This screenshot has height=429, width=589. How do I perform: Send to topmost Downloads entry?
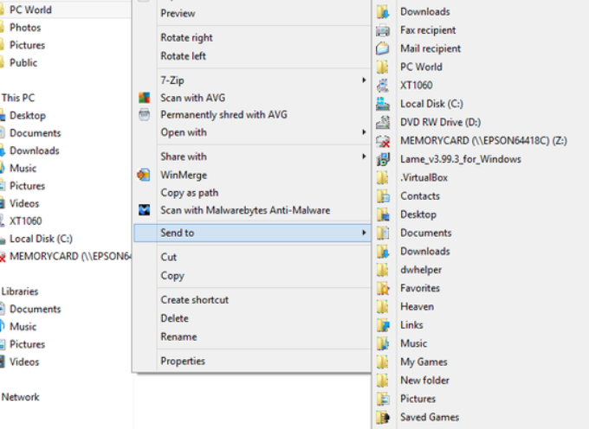[424, 11]
